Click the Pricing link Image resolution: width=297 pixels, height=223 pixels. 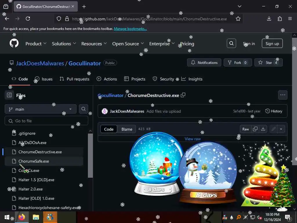(x=187, y=44)
